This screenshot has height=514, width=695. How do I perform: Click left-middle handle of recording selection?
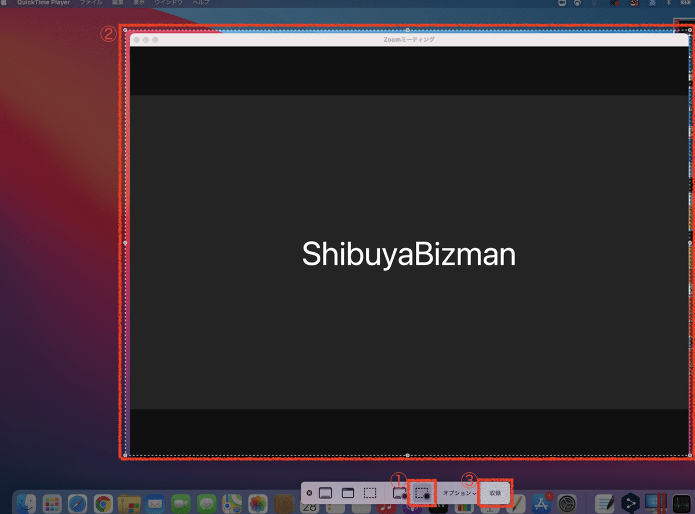pyautogui.click(x=125, y=243)
